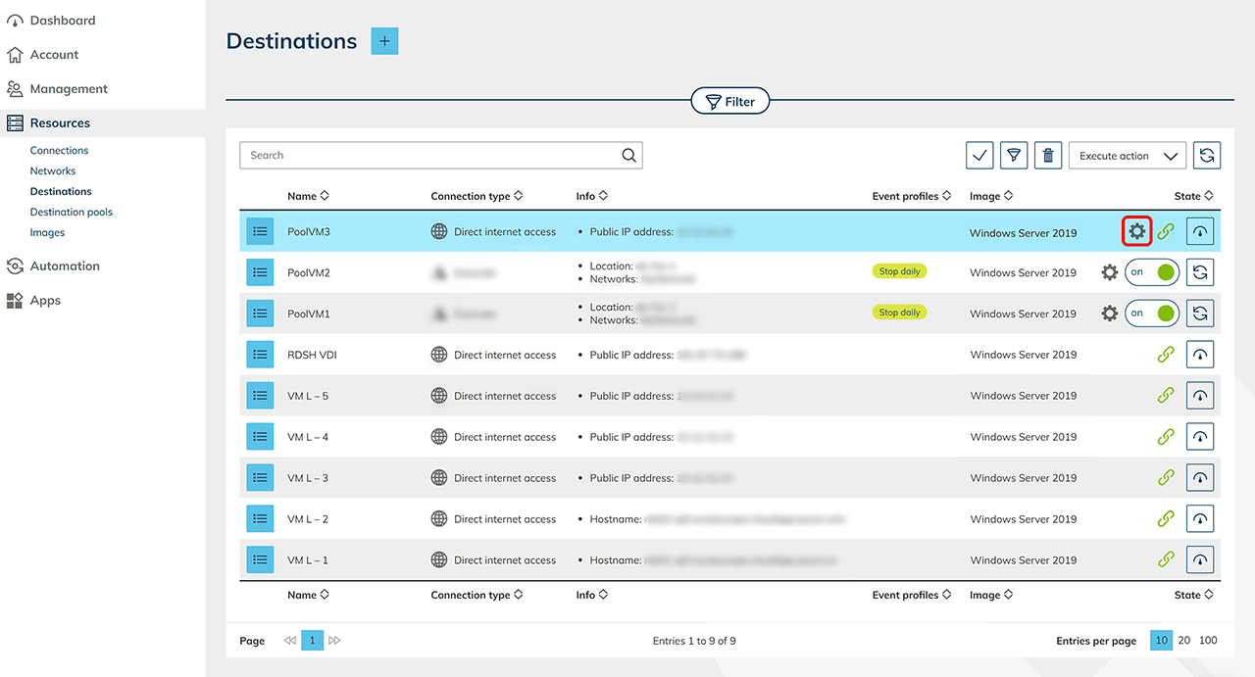Set entries per page to 20

(1184, 641)
